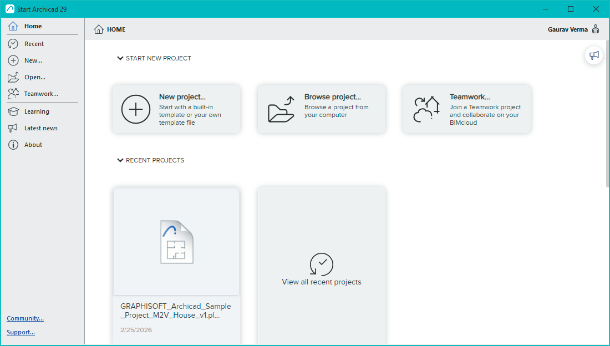
Task: Open the floating megaphone announcements button
Action: point(594,55)
